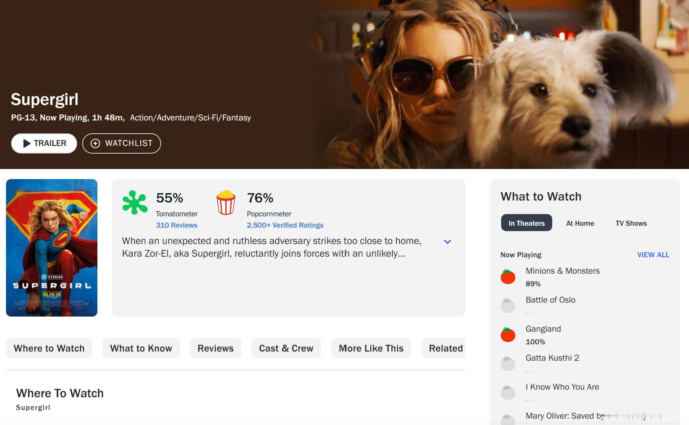Open Gangland movie title
Image resolution: width=689 pixels, height=425 pixels.
click(543, 329)
